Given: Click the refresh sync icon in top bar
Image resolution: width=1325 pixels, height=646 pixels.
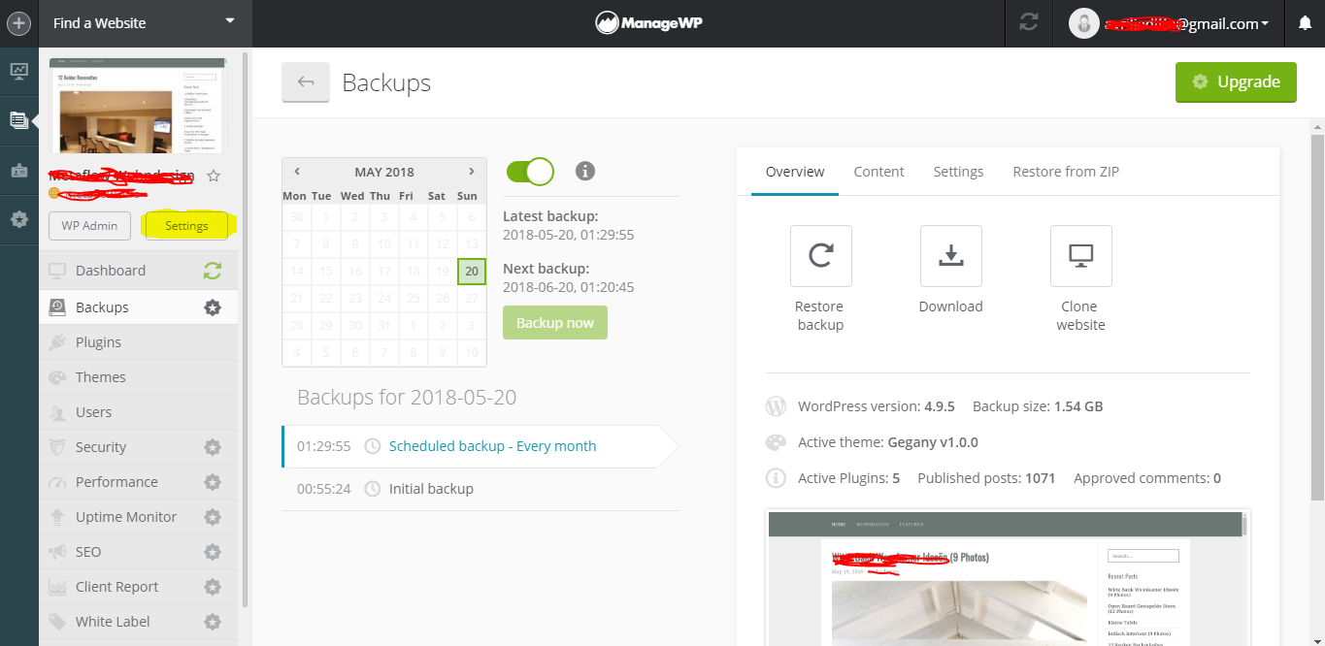Looking at the screenshot, I should click(1029, 23).
